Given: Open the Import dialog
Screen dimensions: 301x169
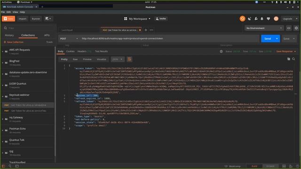Looking at the screenshot, I should (x=23, y=19).
